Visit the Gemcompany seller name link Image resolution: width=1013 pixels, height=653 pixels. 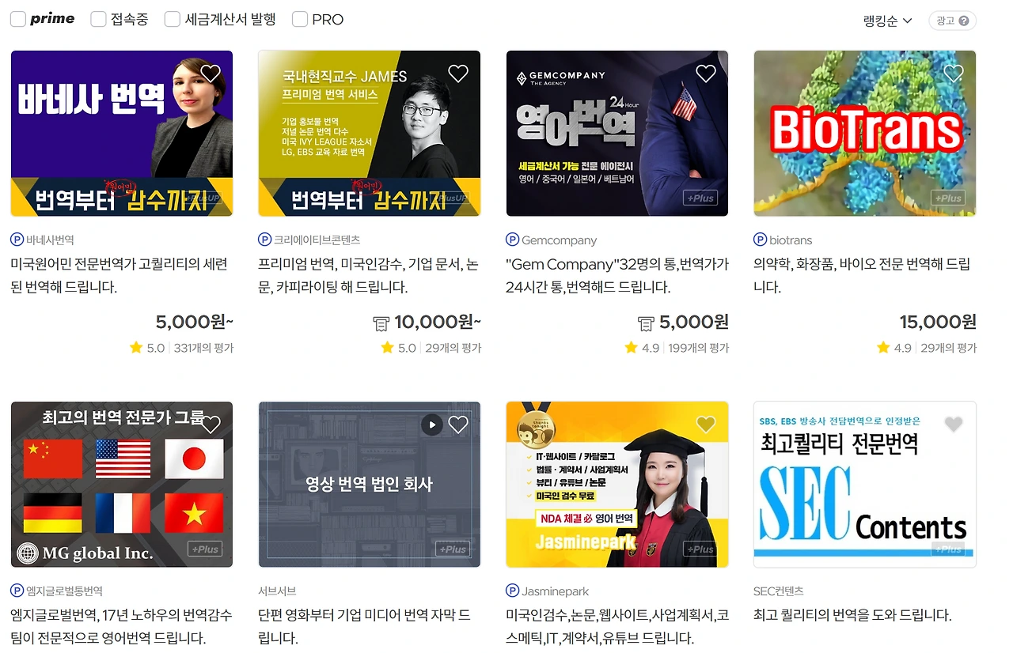(x=559, y=240)
